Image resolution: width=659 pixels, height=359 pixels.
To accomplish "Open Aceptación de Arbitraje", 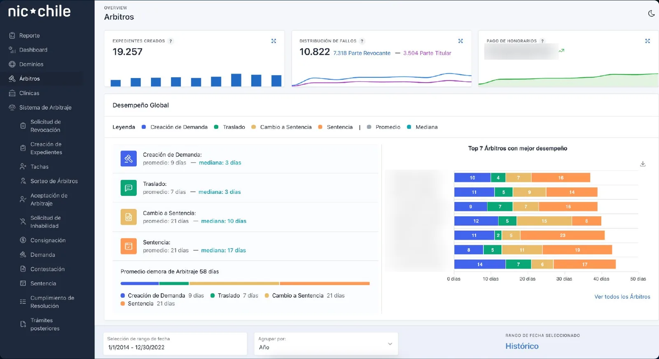I will 49,200.
